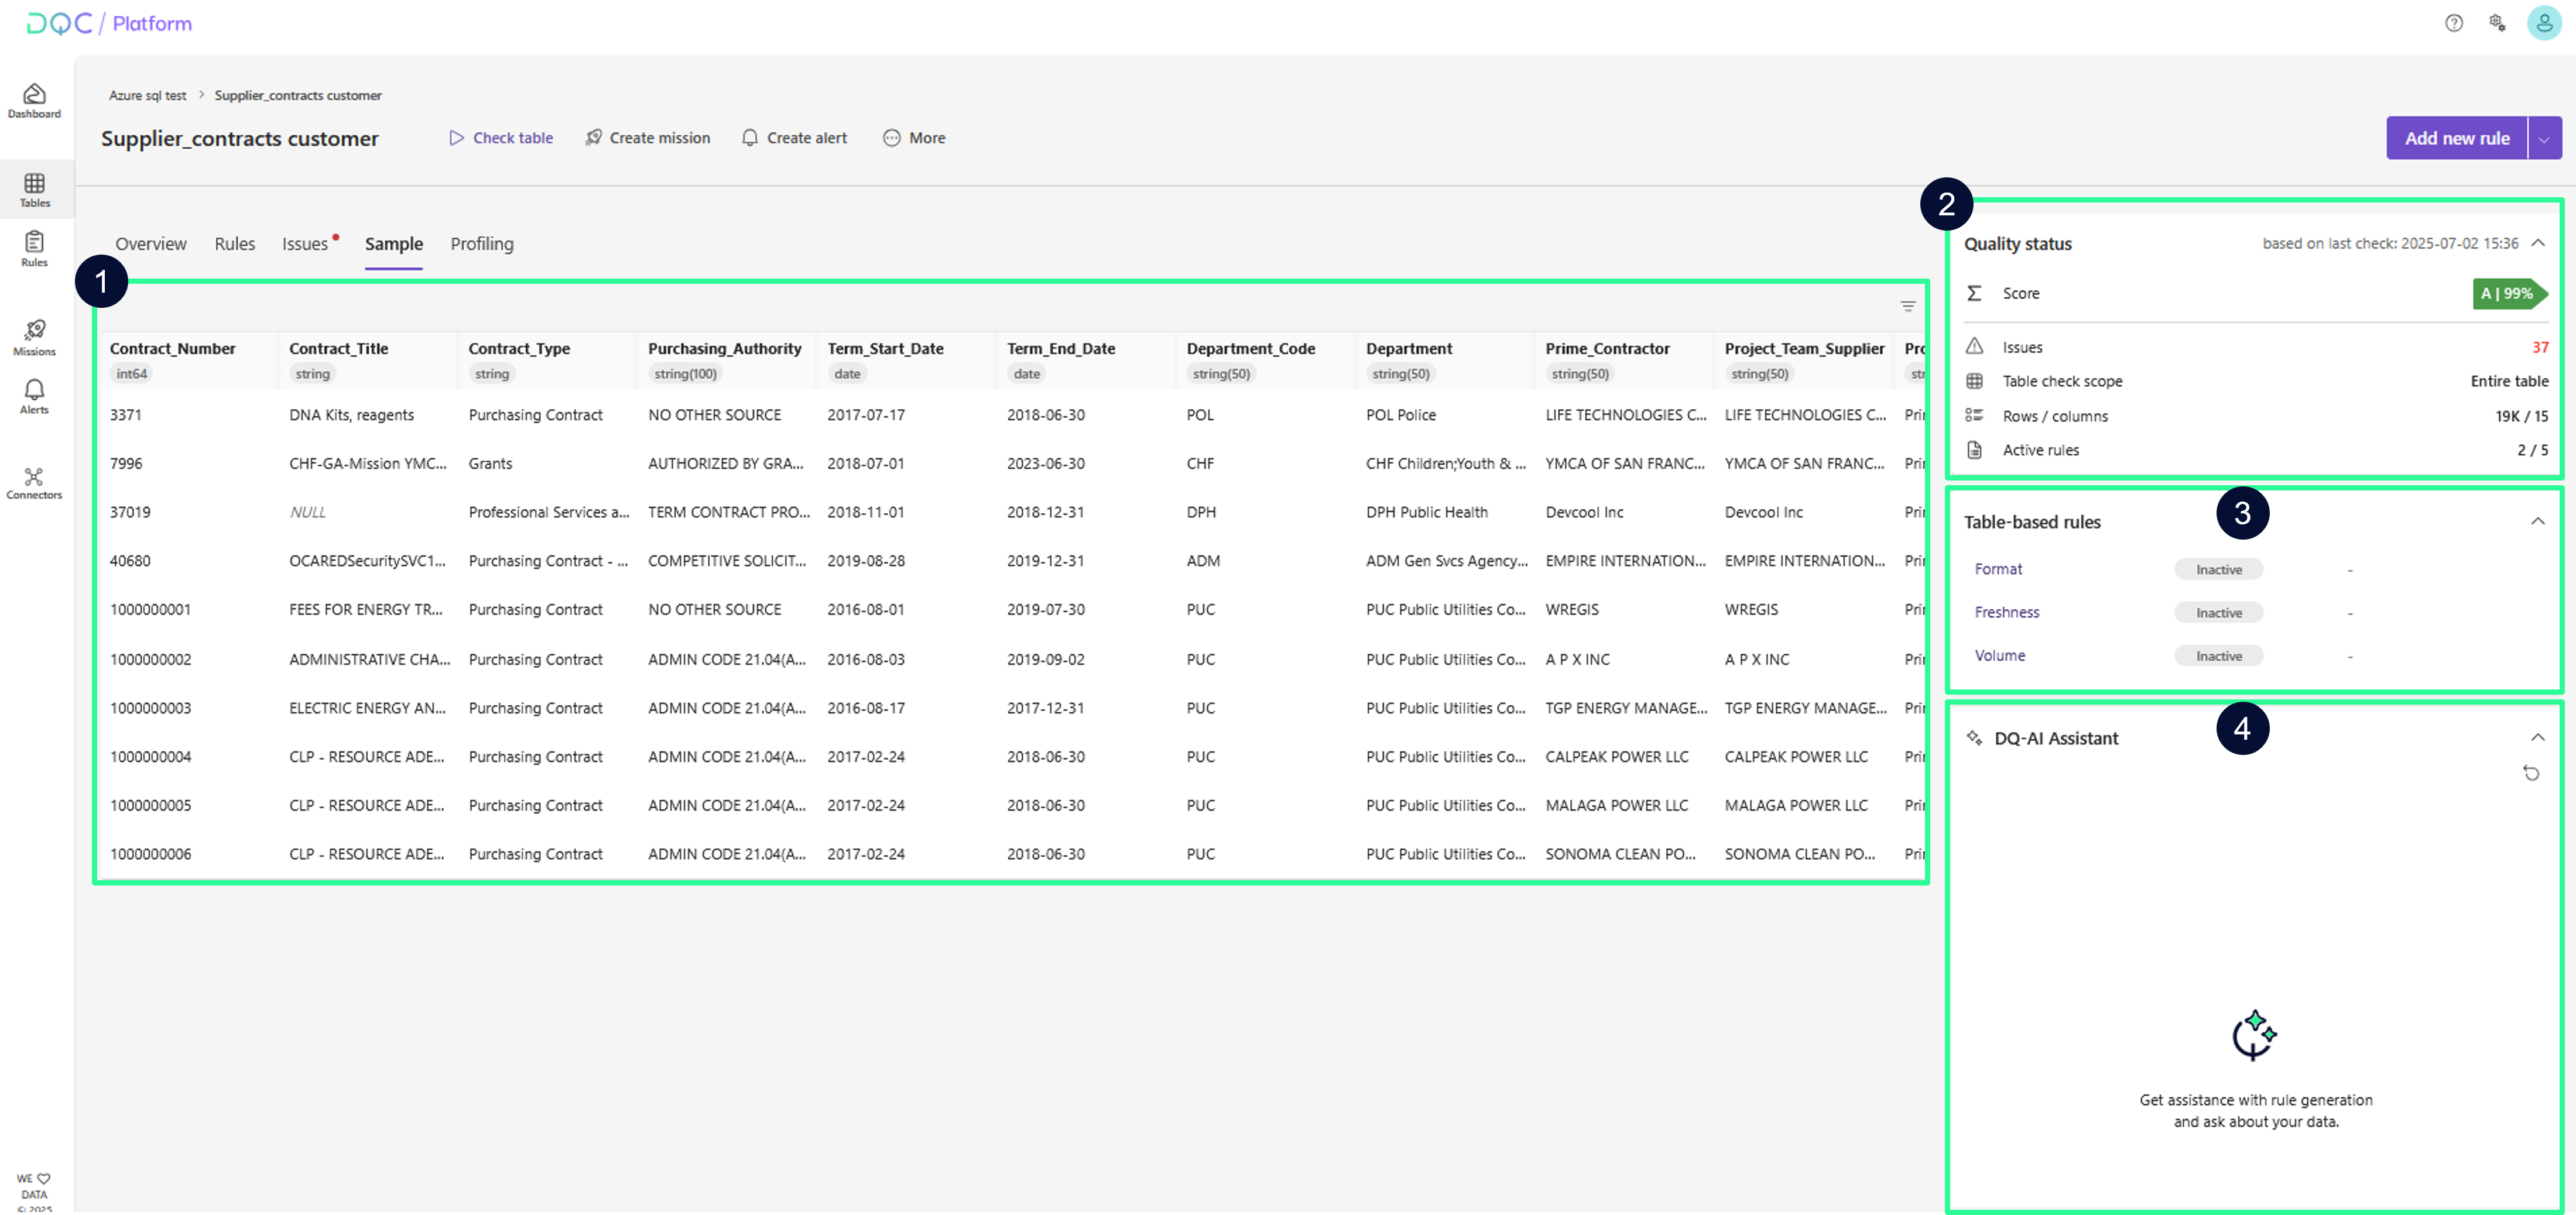Screen dimensions: 2576x1215
Task: Open the settings gear icon
Action: tap(2497, 23)
